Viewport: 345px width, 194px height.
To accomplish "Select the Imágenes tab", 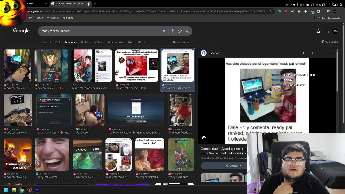I will click(x=71, y=42).
